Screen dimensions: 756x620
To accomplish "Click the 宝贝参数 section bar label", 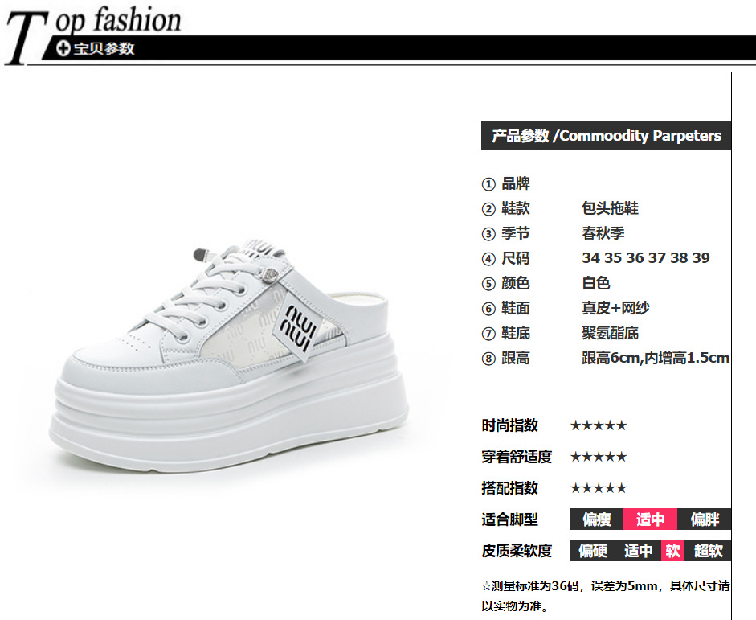I will click(104, 49).
